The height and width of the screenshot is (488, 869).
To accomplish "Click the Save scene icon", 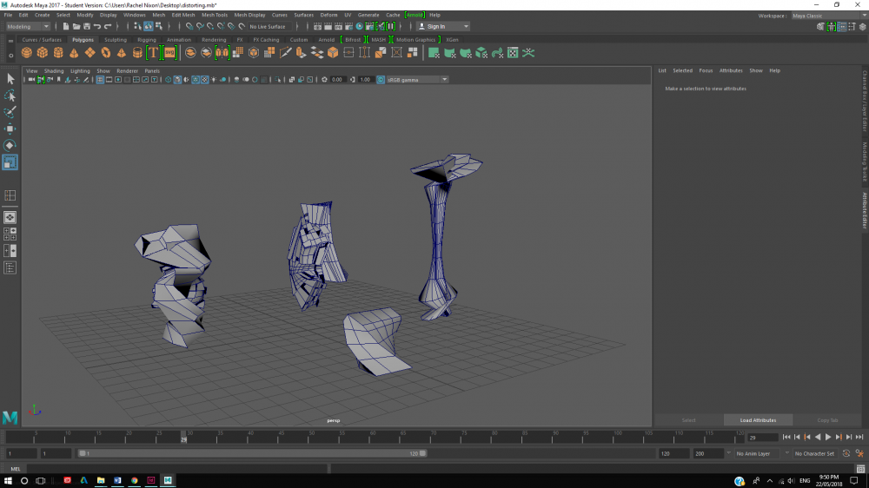I will pos(85,27).
